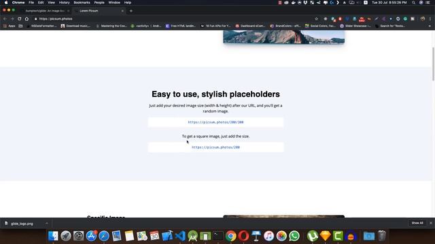Open Xcode from the dock

point(167,236)
